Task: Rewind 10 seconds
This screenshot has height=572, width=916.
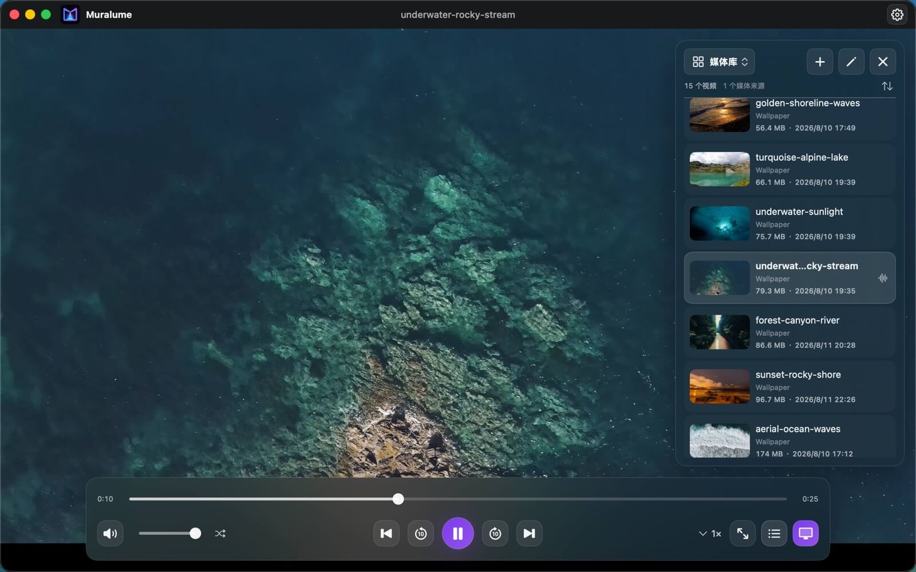Action: click(x=421, y=534)
